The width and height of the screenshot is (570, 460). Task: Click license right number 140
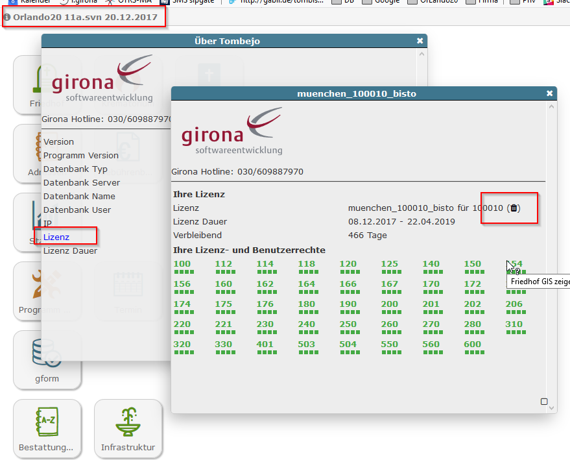(431, 264)
